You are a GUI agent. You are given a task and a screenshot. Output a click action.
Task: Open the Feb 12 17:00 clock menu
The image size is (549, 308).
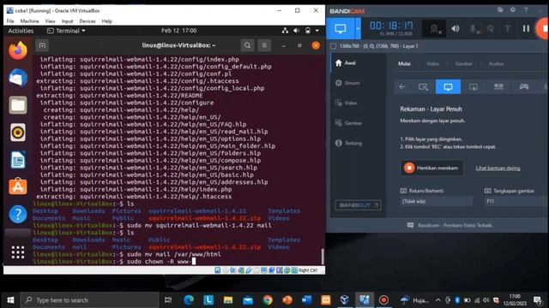179,31
